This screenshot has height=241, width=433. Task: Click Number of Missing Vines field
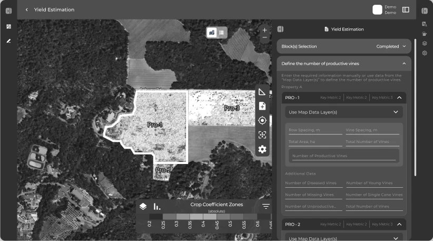click(x=314, y=195)
